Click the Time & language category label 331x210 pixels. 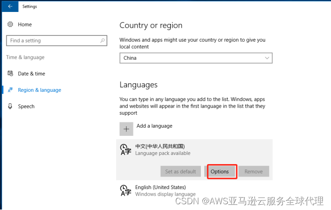(x=25, y=57)
